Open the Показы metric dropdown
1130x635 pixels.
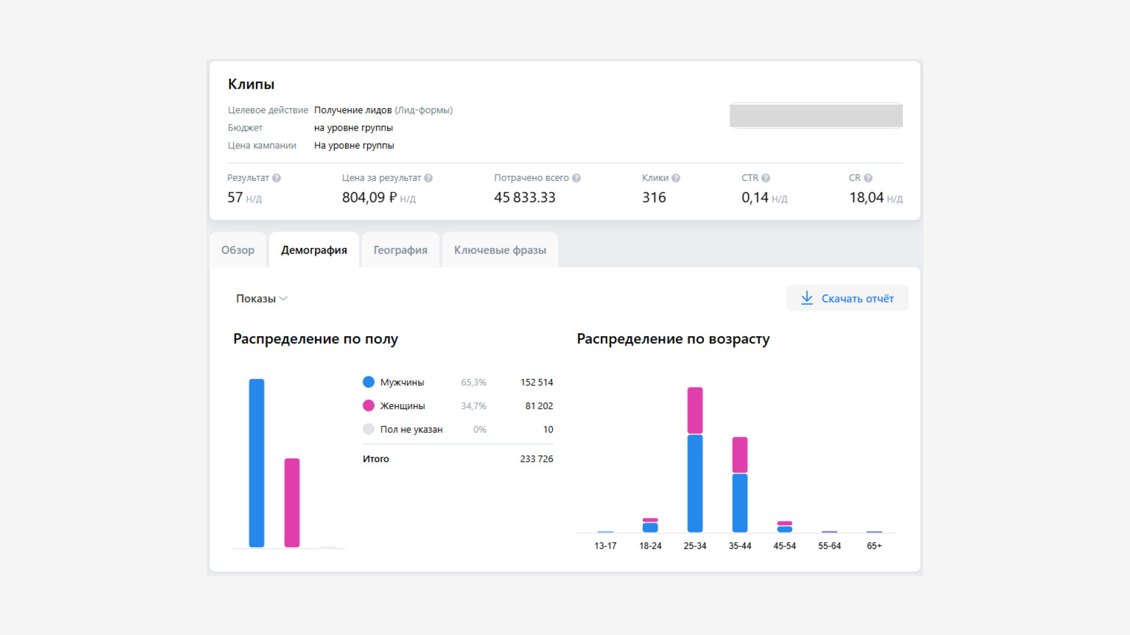click(256, 299)
